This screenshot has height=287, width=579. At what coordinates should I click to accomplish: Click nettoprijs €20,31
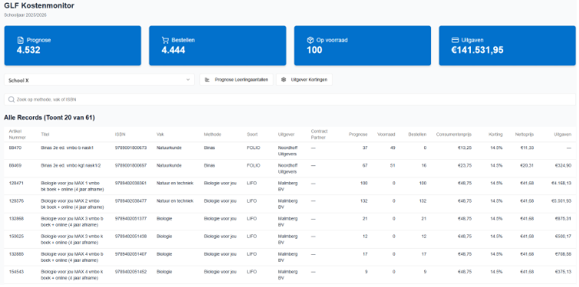[528, 165]
